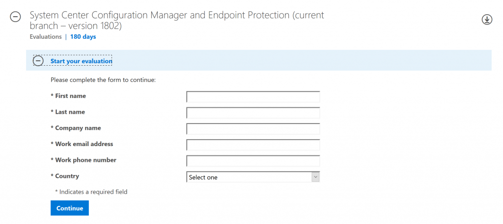Click the Last name label
This screenshot has width=503, height=224.
(68, 112)
